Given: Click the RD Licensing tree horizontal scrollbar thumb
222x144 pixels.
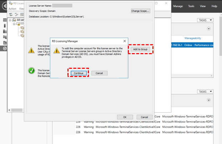Looking at the screenshot, I should point(17,110).
